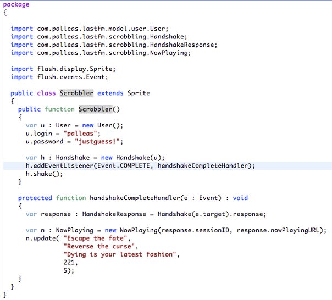The image size is (332, 300).
Task: Click the "Escape the fate" string
Action: coord(95,238)
